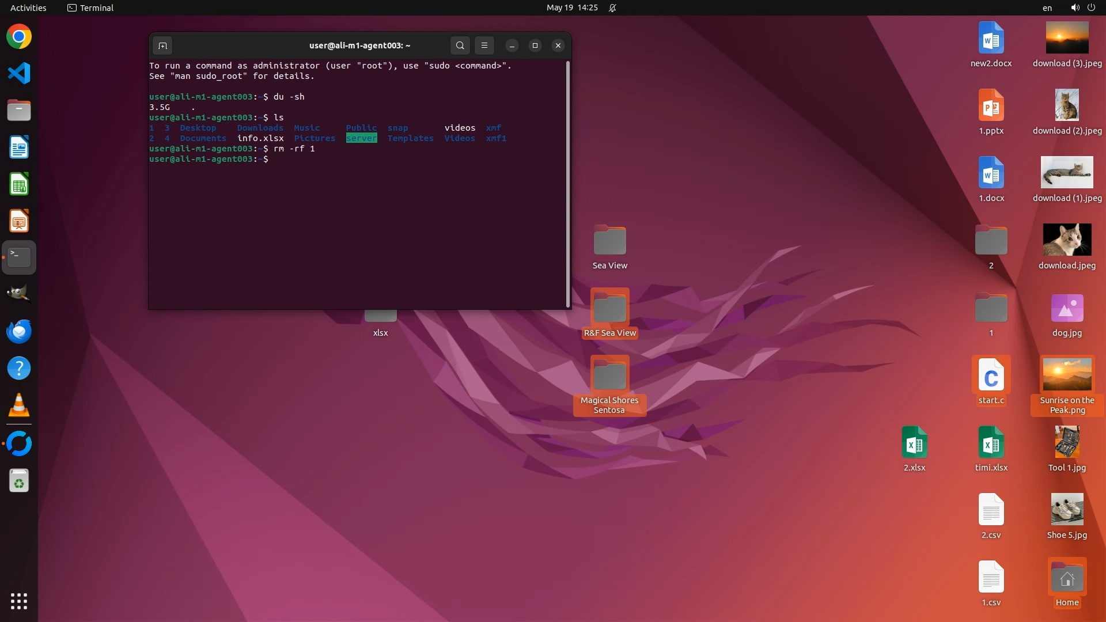Open the Trash in dock
This screenshot has width=1106, height=622.
(x=19, y=481)
